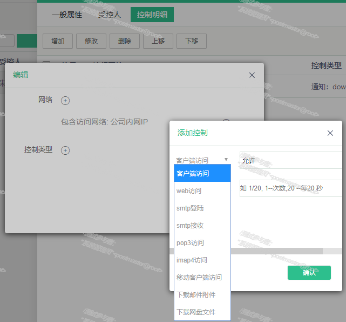Screen dimensions: 346x322
Task: Close the 编辑 dialog
Action: coord(252,75)
